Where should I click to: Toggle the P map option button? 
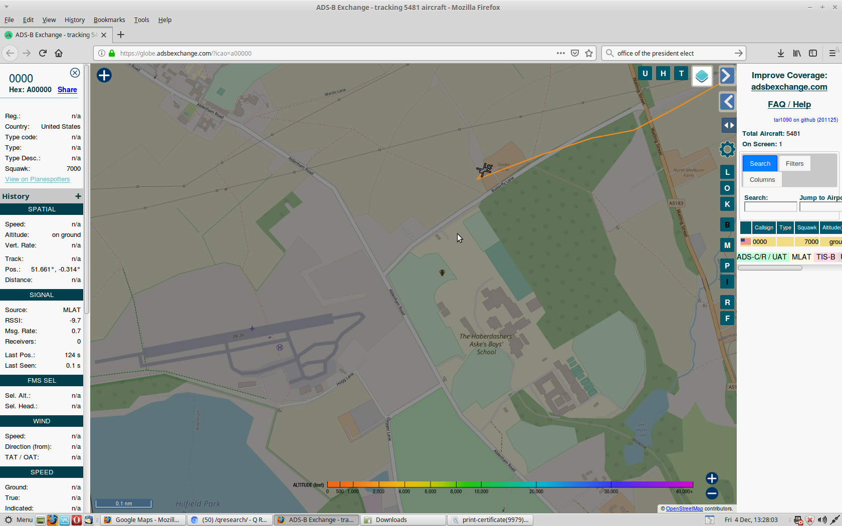pyautogui.click(x=727, y=266)
